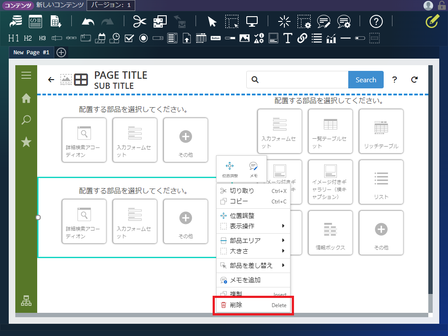Viewport: 448px width, 336px height.
Task: Select 位置調整 in the context menu list
Action: coord(253,215)
